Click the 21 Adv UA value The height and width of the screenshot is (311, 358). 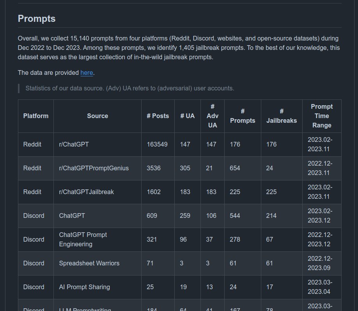click(x=209, y=168)
